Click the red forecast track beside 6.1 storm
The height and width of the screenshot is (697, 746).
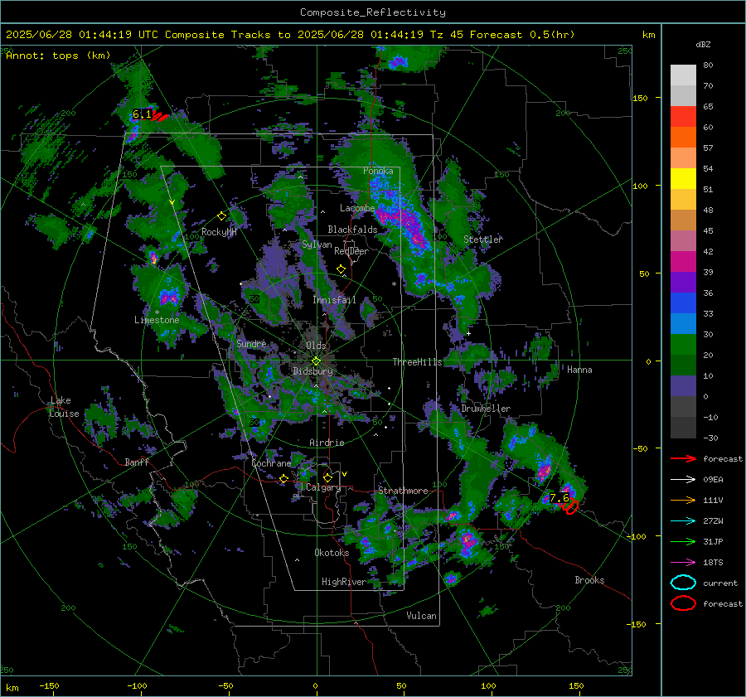(x=160, y=116)
